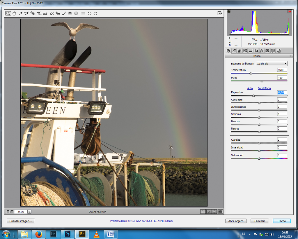Select the Spot Removal tool
The width and height of the screenshot is (298, 239).
(52, 13)
